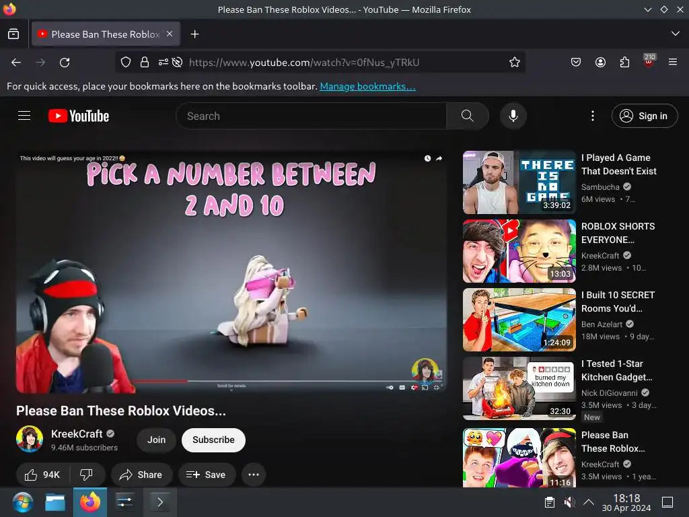689x517 pixels.
Task: Bookmark this page with star icon
Action: click(515, 63)
